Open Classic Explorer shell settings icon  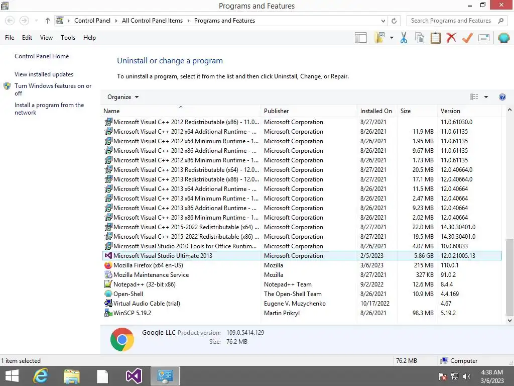point(504,38)
